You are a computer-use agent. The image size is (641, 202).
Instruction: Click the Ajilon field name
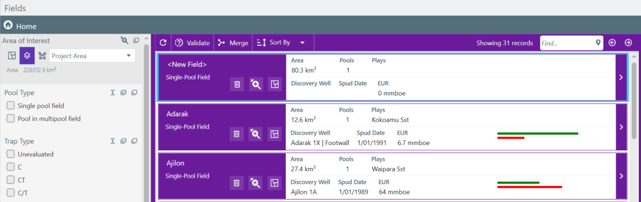click(x=175, y=163)
